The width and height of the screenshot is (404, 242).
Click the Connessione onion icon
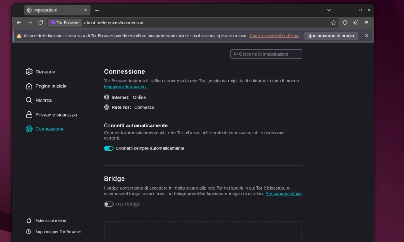point(29,129)
